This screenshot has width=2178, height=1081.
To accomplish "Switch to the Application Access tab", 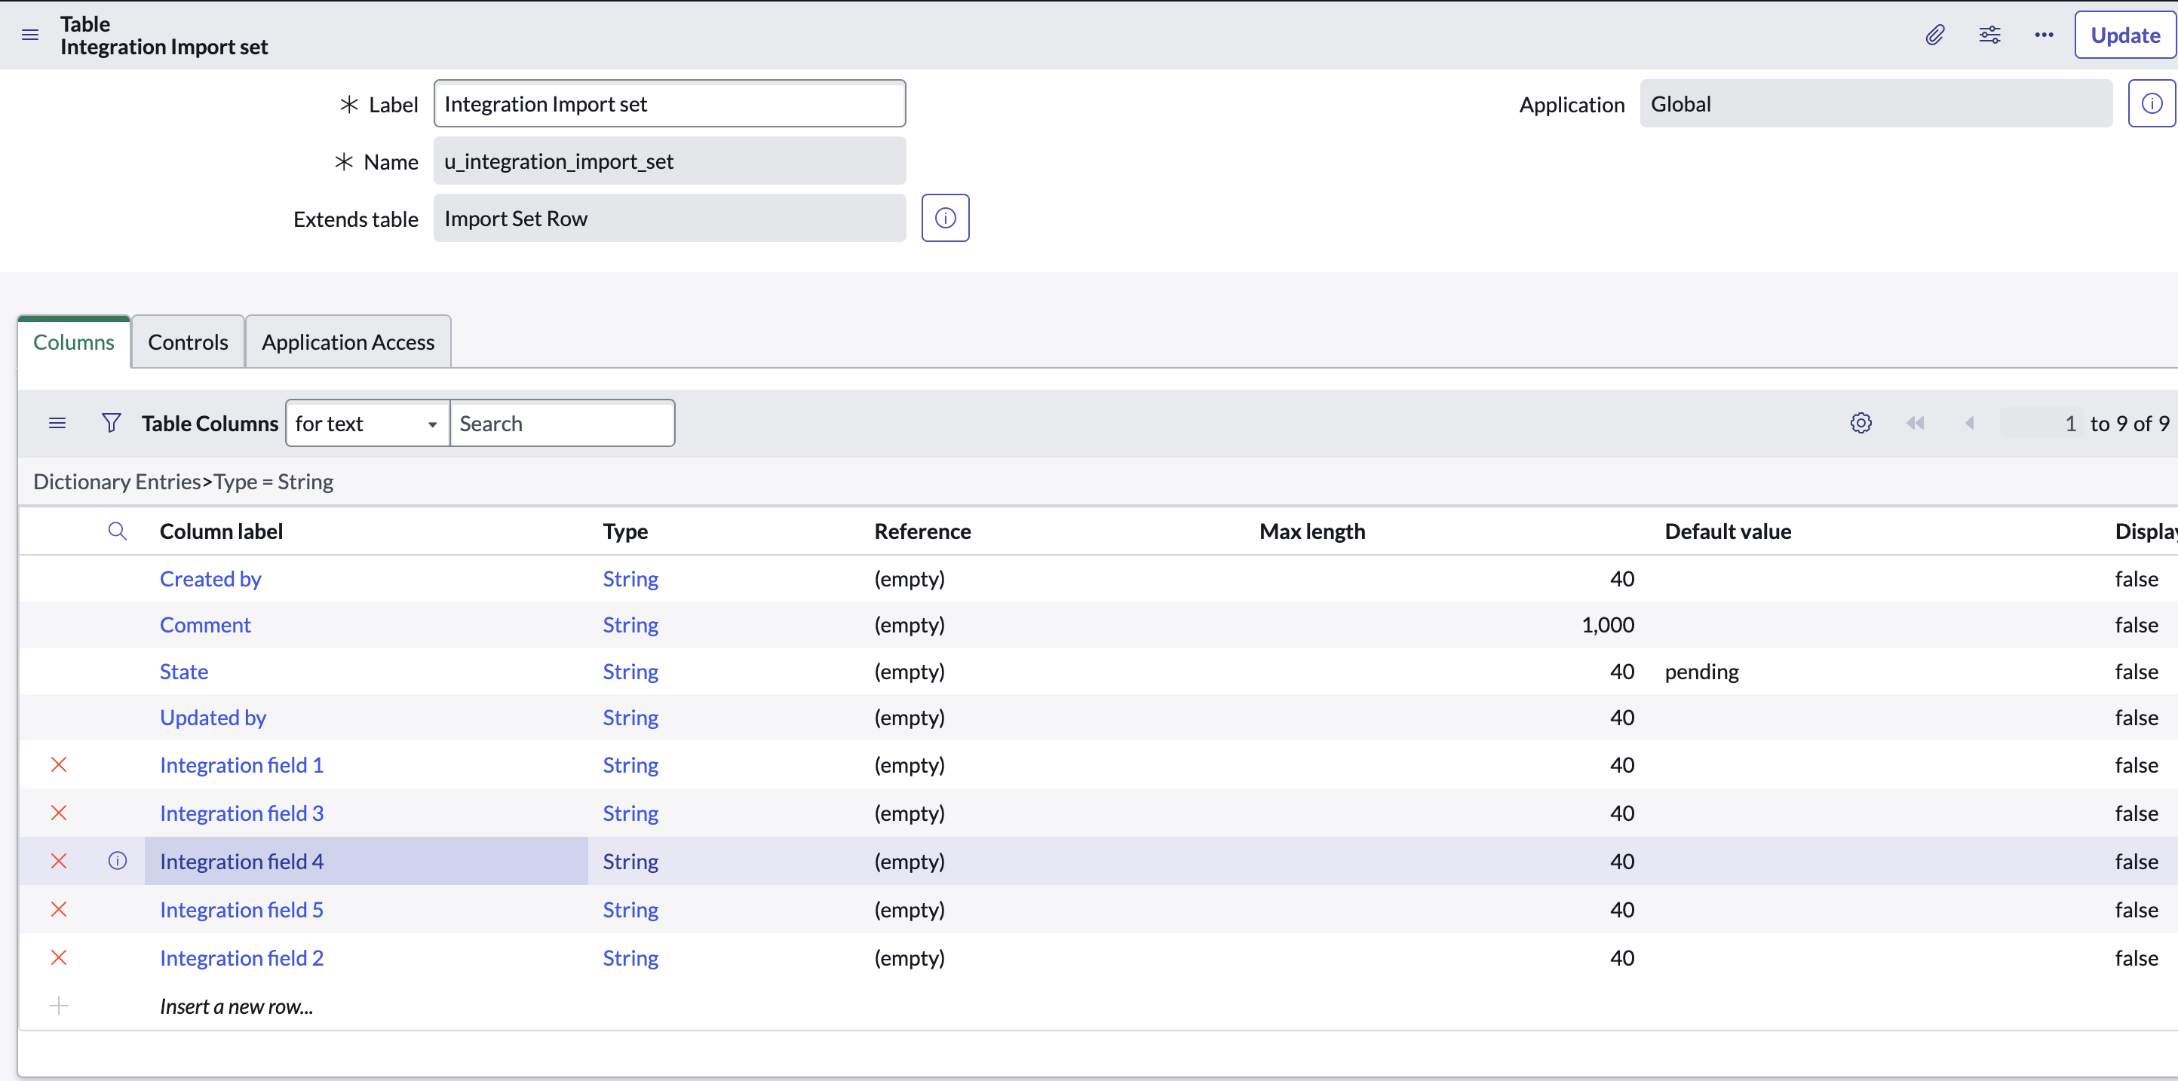I will click(x=348, y=342).
